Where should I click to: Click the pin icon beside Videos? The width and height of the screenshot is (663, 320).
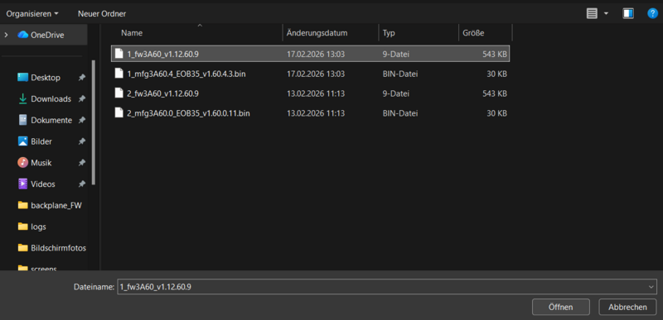click(x=81, y=184)
